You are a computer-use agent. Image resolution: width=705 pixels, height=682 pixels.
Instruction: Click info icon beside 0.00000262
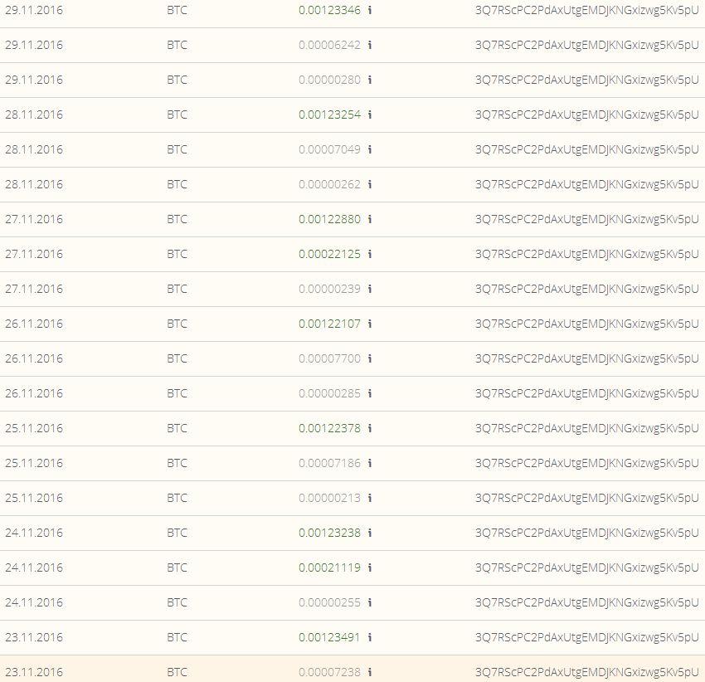click(370, 184)
